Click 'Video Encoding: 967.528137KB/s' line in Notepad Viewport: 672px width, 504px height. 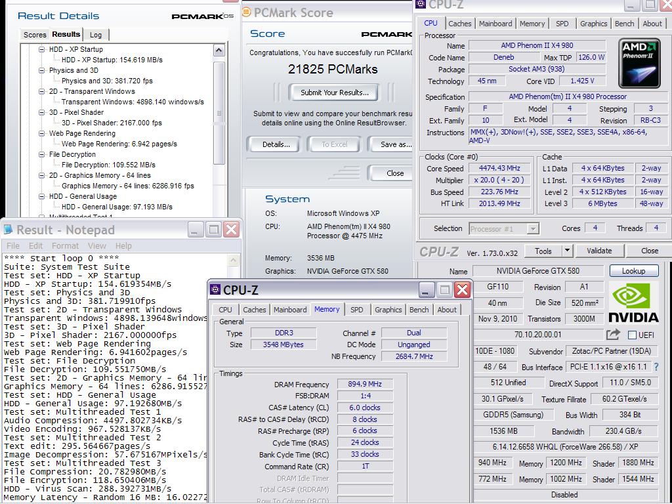[82, 429]
